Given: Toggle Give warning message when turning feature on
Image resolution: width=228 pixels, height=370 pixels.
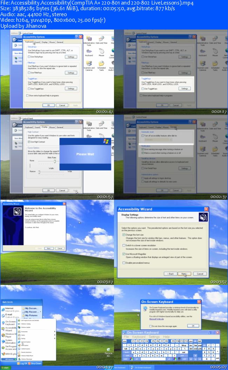Looking at the screenshot, I should [x=143, y=149].
